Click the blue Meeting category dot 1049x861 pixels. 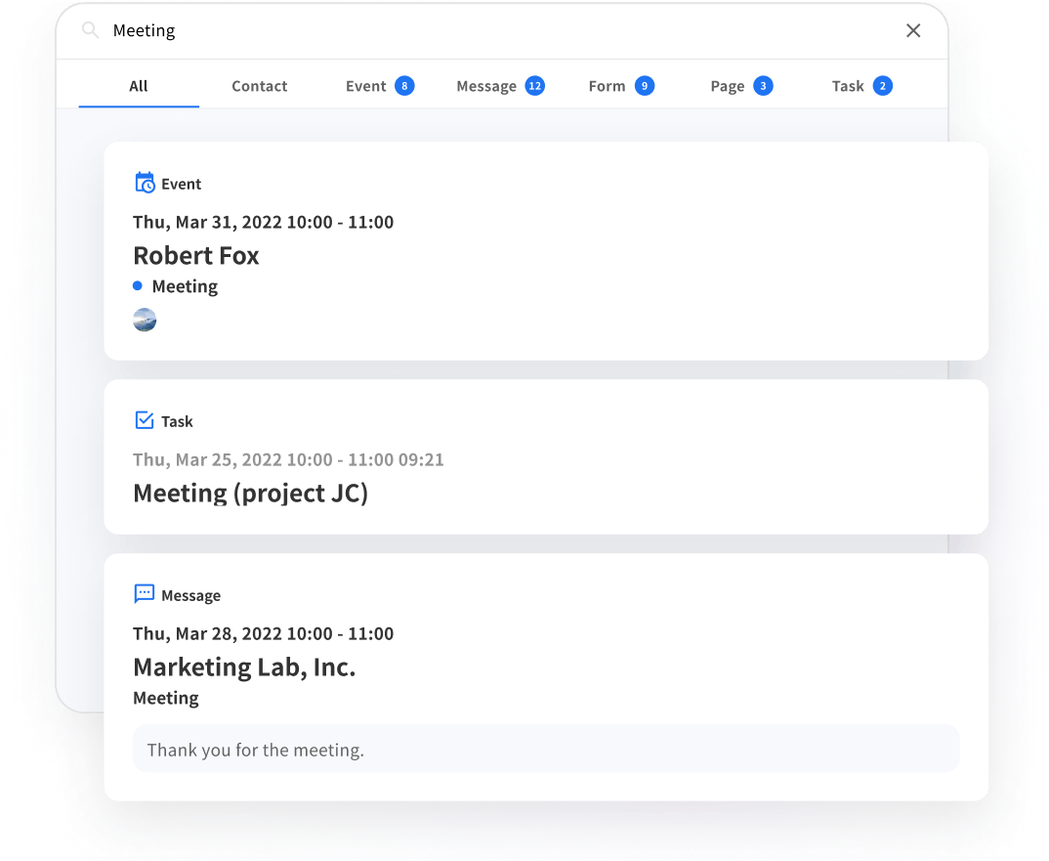click(x=138, y=286)
